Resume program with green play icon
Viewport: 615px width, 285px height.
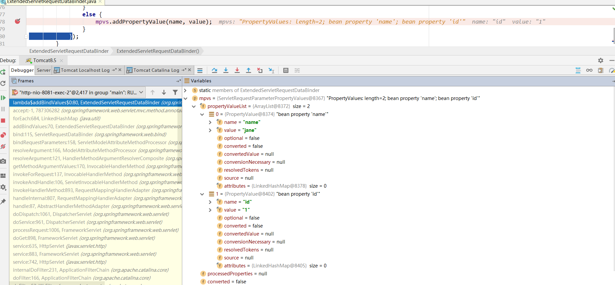point(3,98)
